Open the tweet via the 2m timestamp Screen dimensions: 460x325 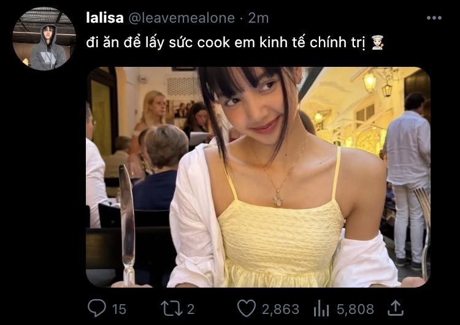[258, 18]
